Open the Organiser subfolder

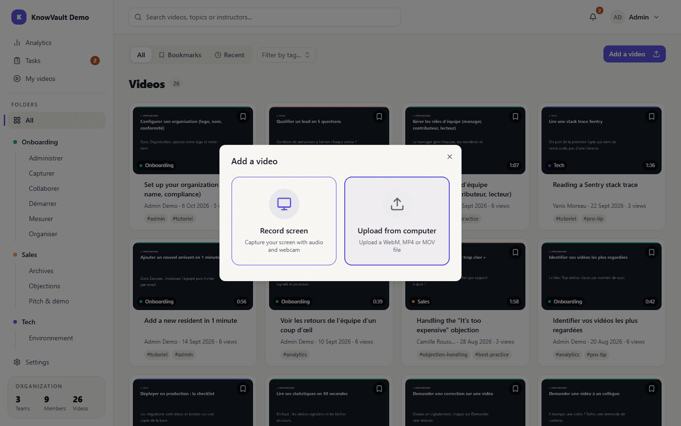point(43,234)
